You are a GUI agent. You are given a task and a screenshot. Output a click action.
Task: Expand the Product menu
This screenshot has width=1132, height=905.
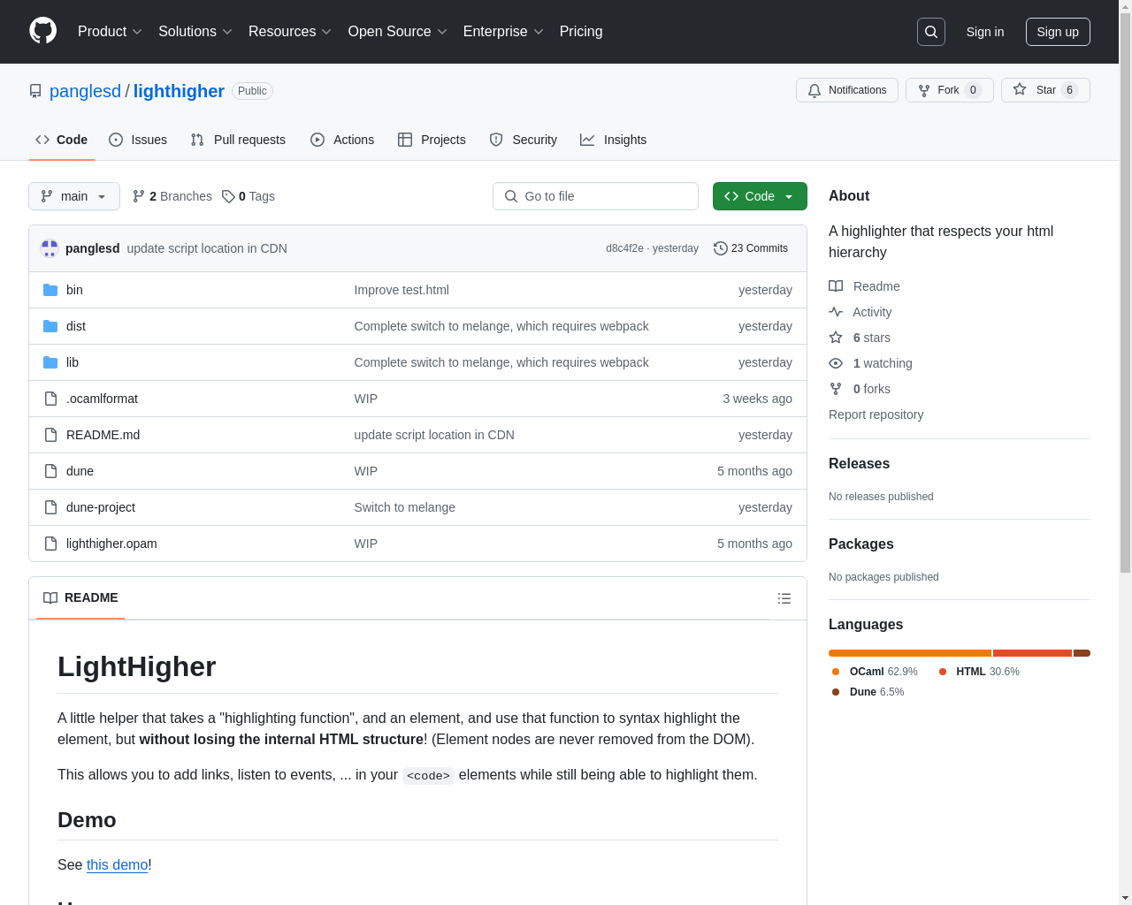pyautogui.click(x=110, y=32)
